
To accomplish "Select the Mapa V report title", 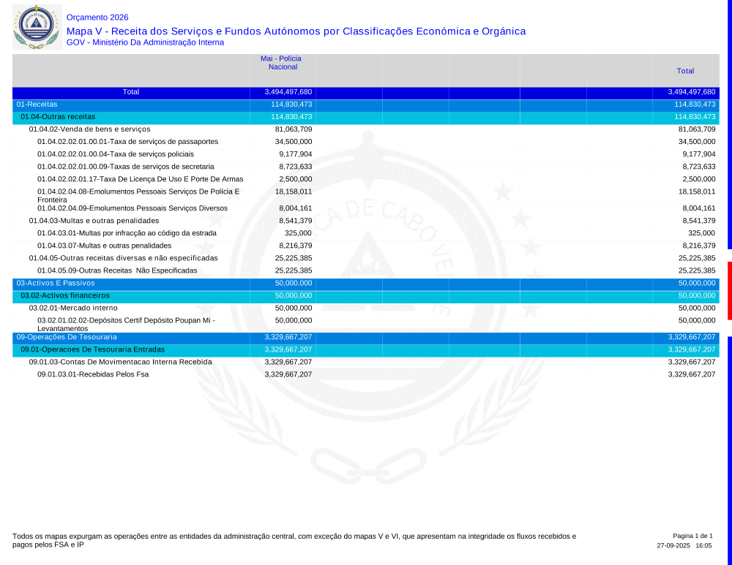I will 296,31.
